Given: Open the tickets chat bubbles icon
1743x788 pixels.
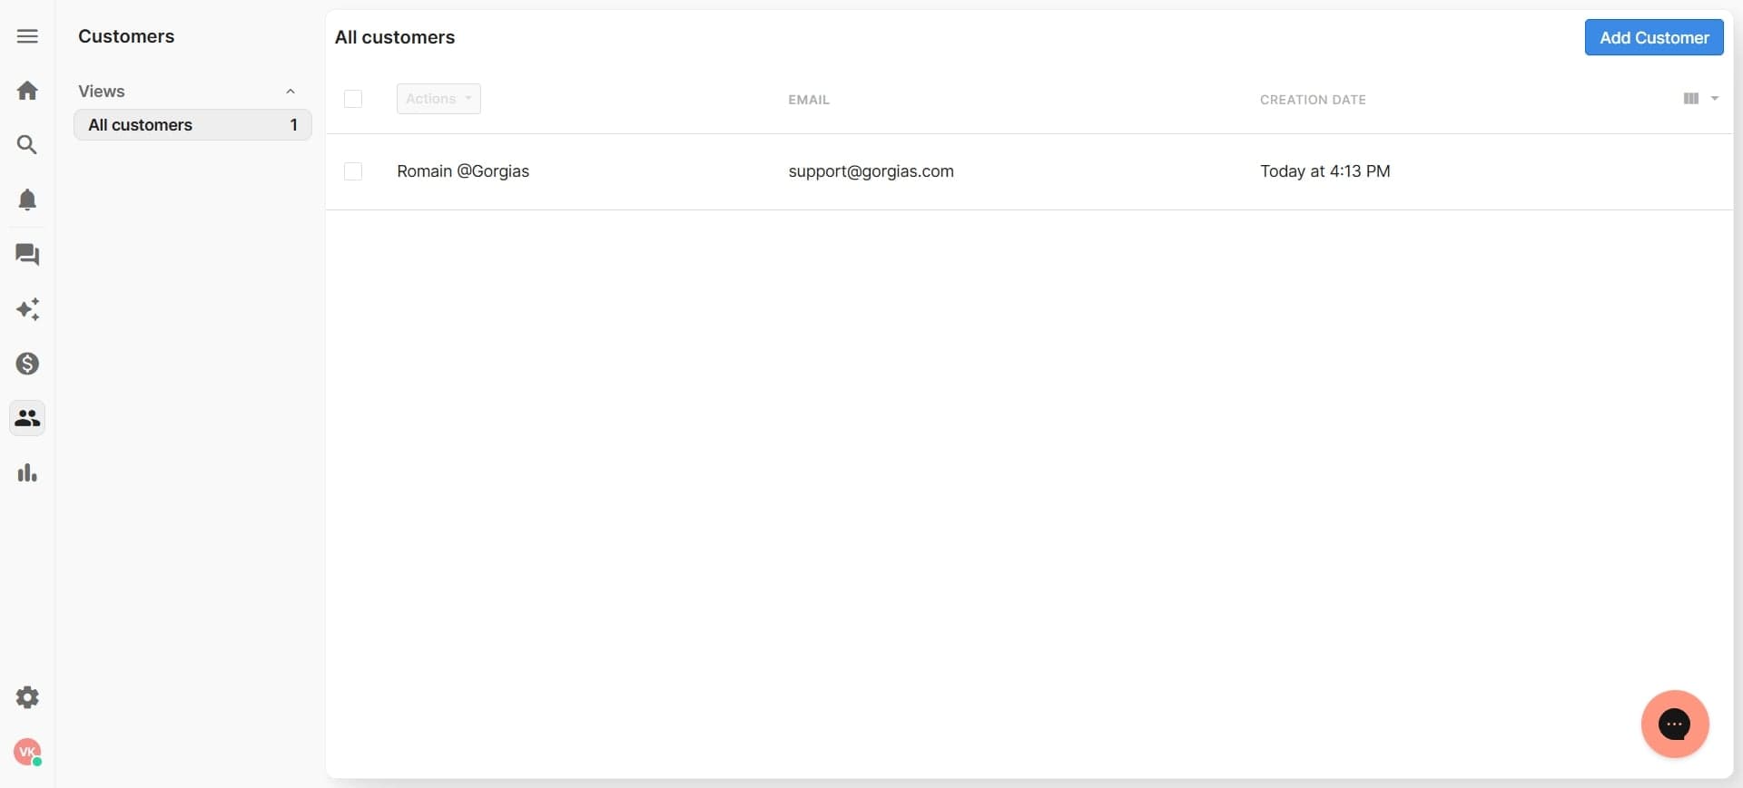Looking at the screenshot, I should coord(27,255).
